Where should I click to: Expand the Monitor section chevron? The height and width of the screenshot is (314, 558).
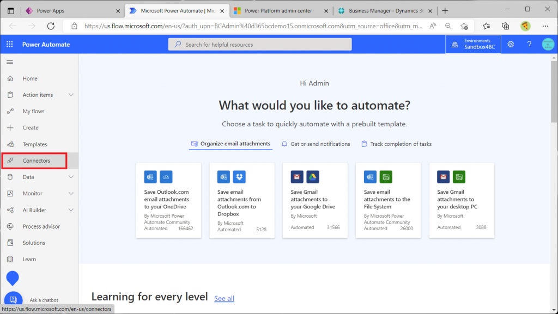pyautogui.click(x=71, y=193)
